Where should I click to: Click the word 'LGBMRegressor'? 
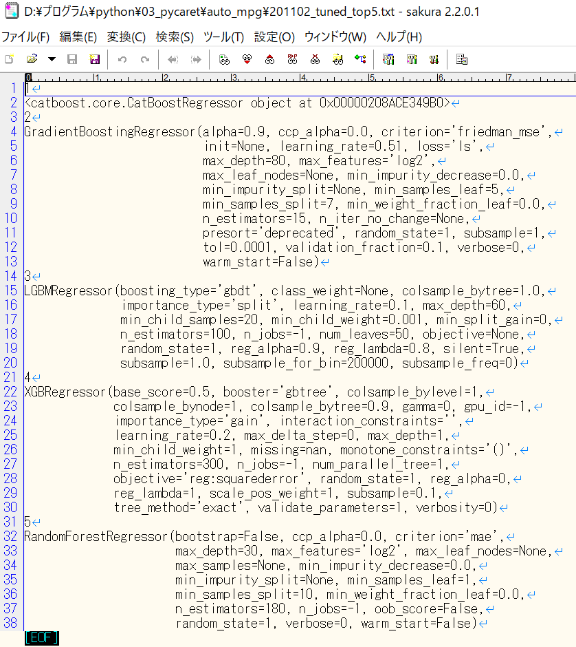(69, 290)
